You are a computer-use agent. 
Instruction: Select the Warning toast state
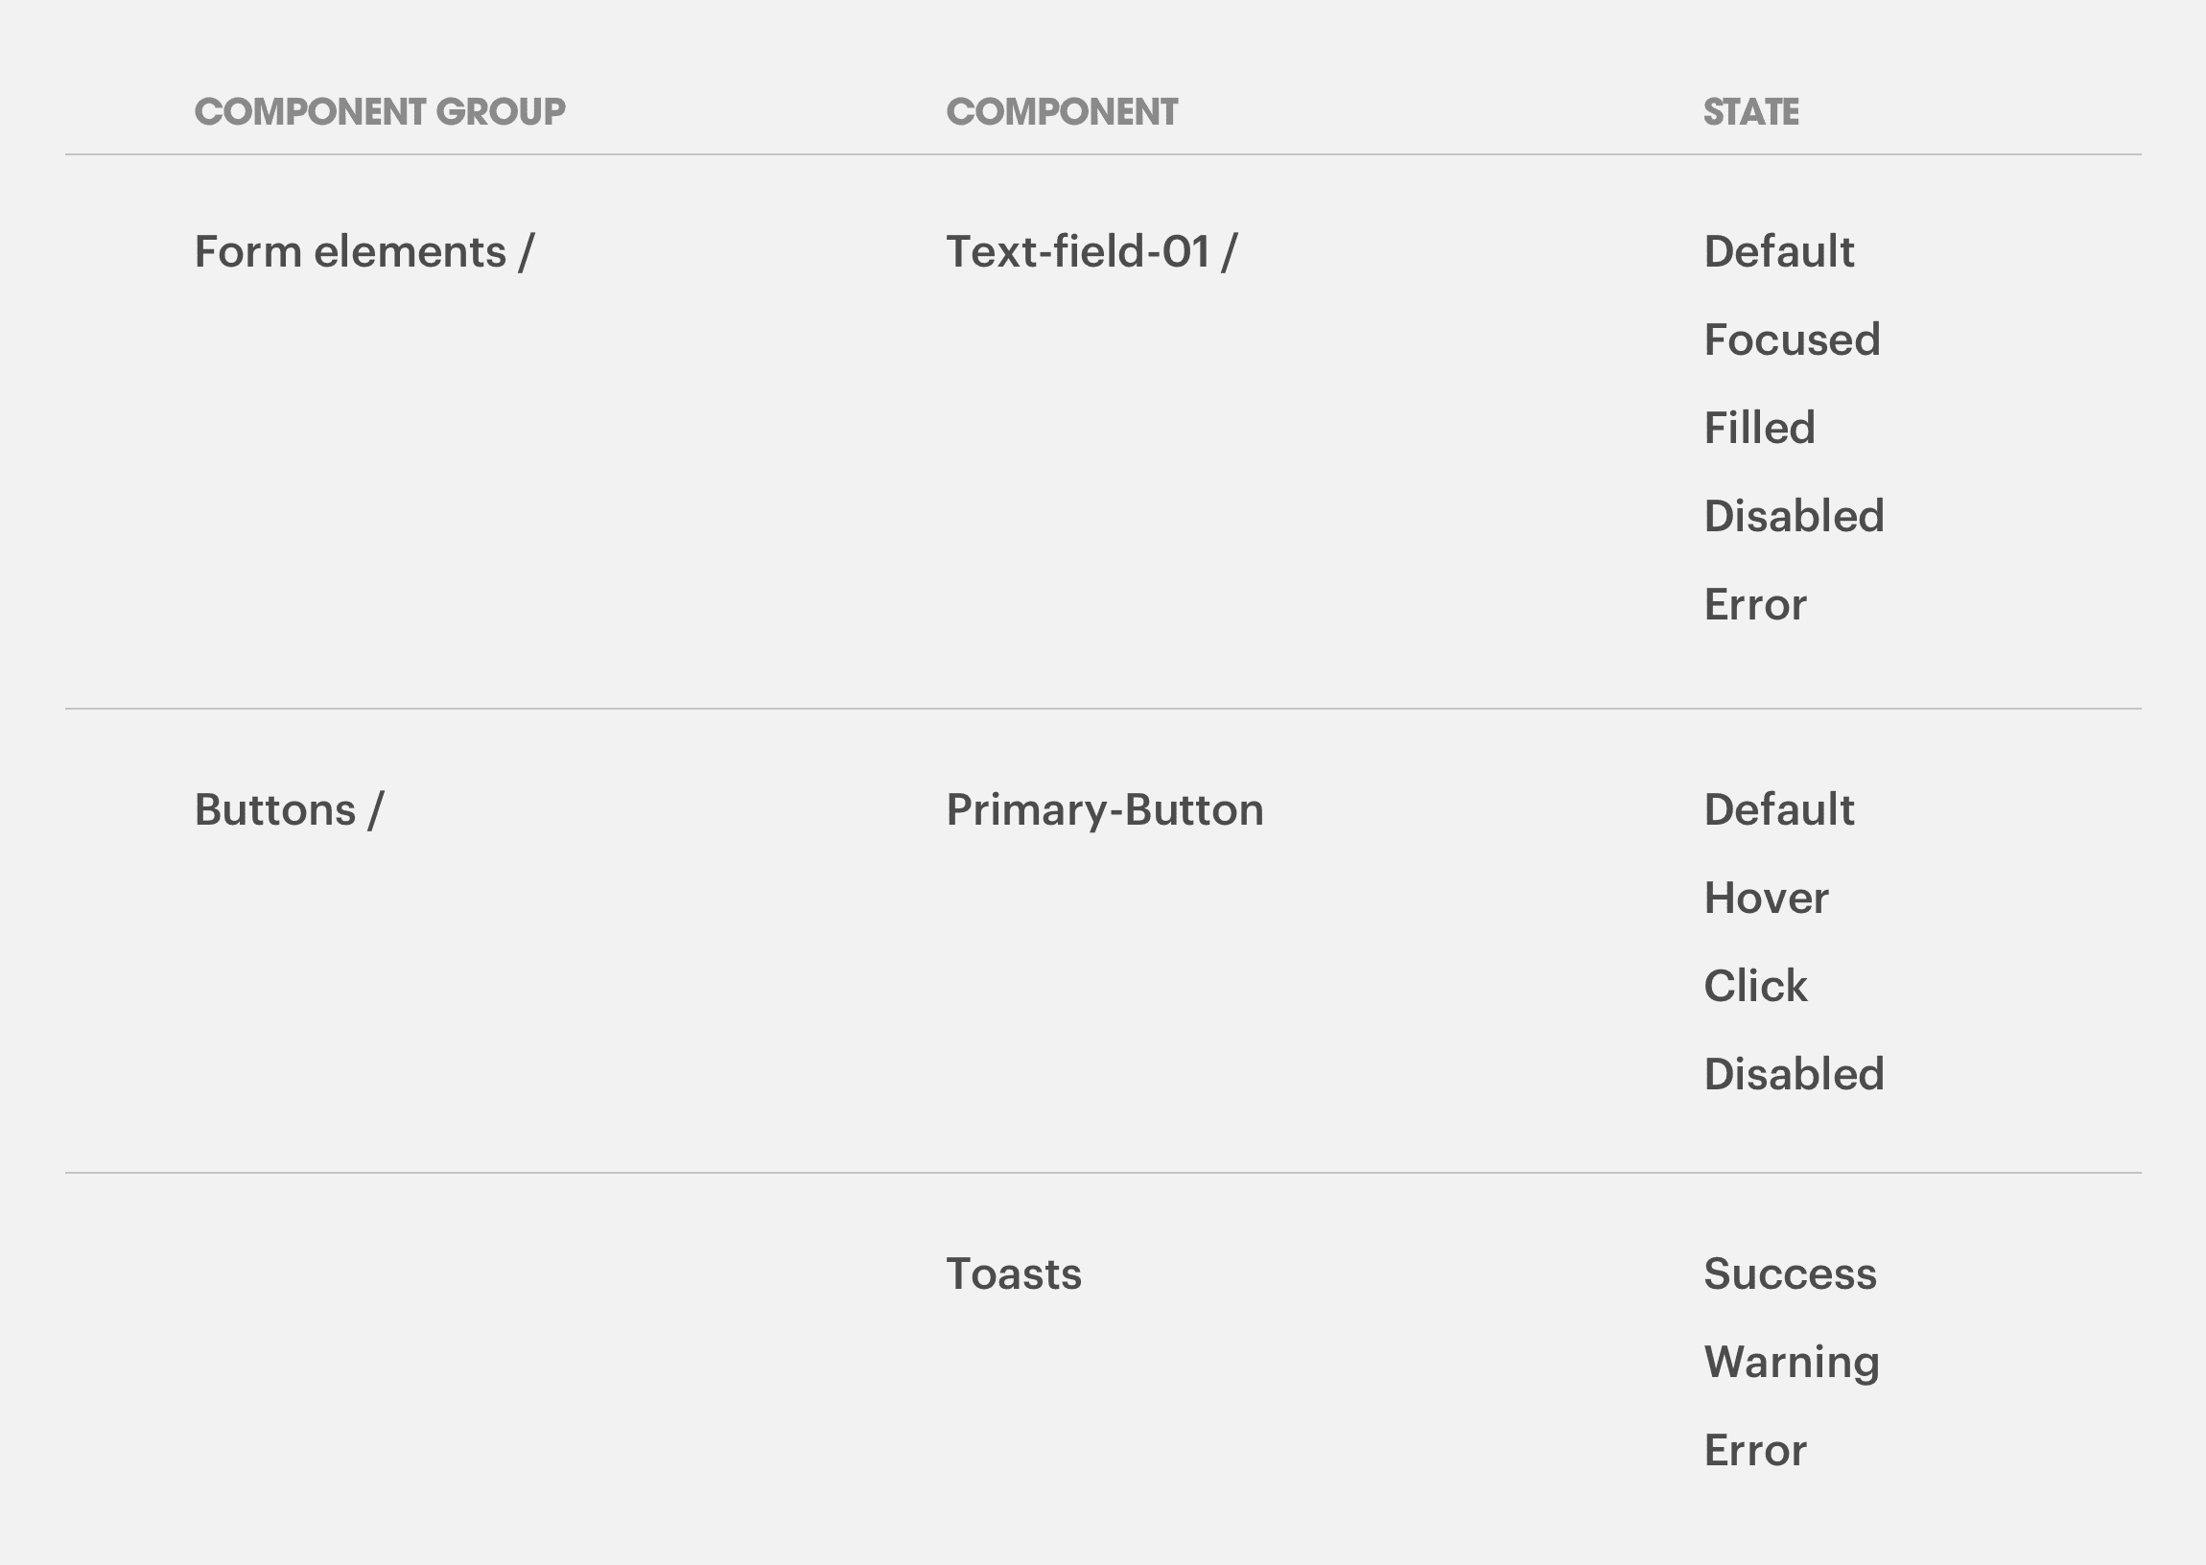(x=1791, y=1363)
